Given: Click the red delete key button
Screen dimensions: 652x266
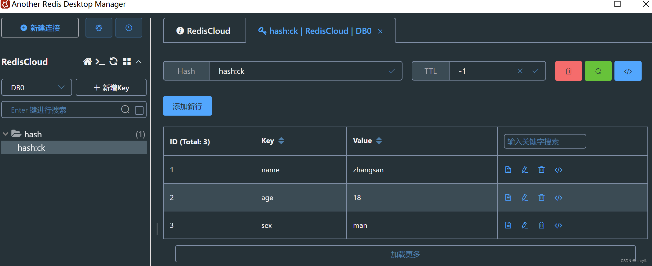Looking at the screenshot, I should point(568,71).
